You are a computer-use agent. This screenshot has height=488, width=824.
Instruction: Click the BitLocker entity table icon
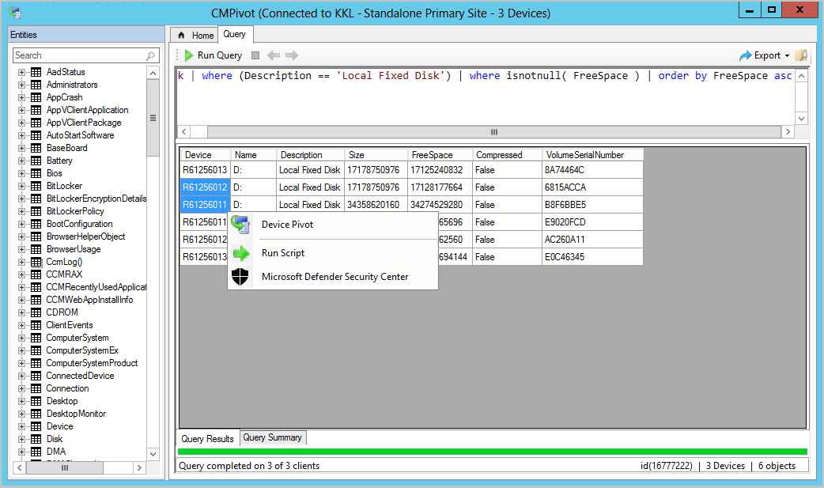[x=36, y=186]
